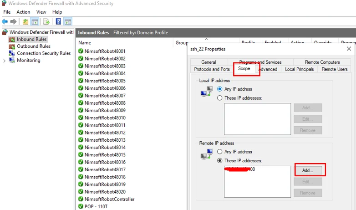Toggle the Show/Hide Console Tree icon
The width and height of the screenshot is (356, 210).
[35, 21]
